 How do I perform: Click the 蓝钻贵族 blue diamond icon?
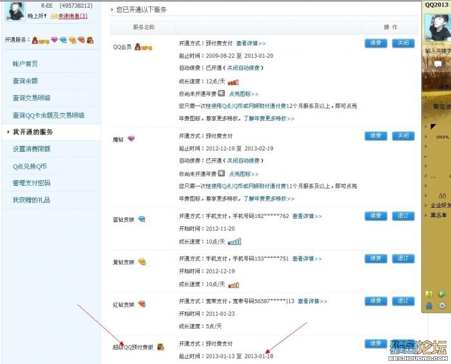pos(142,219)
